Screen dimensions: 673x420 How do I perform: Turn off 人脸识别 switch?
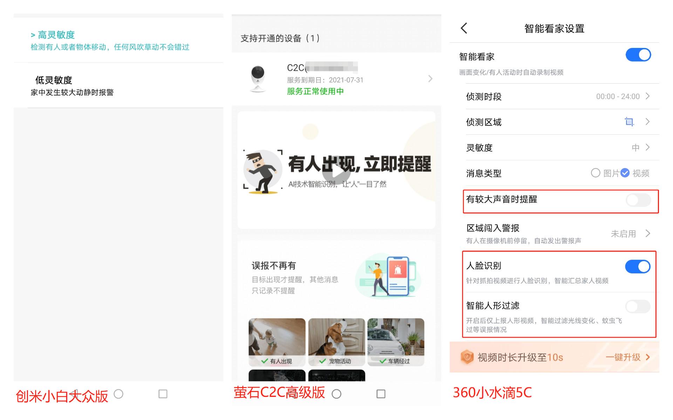click(638, 267)
